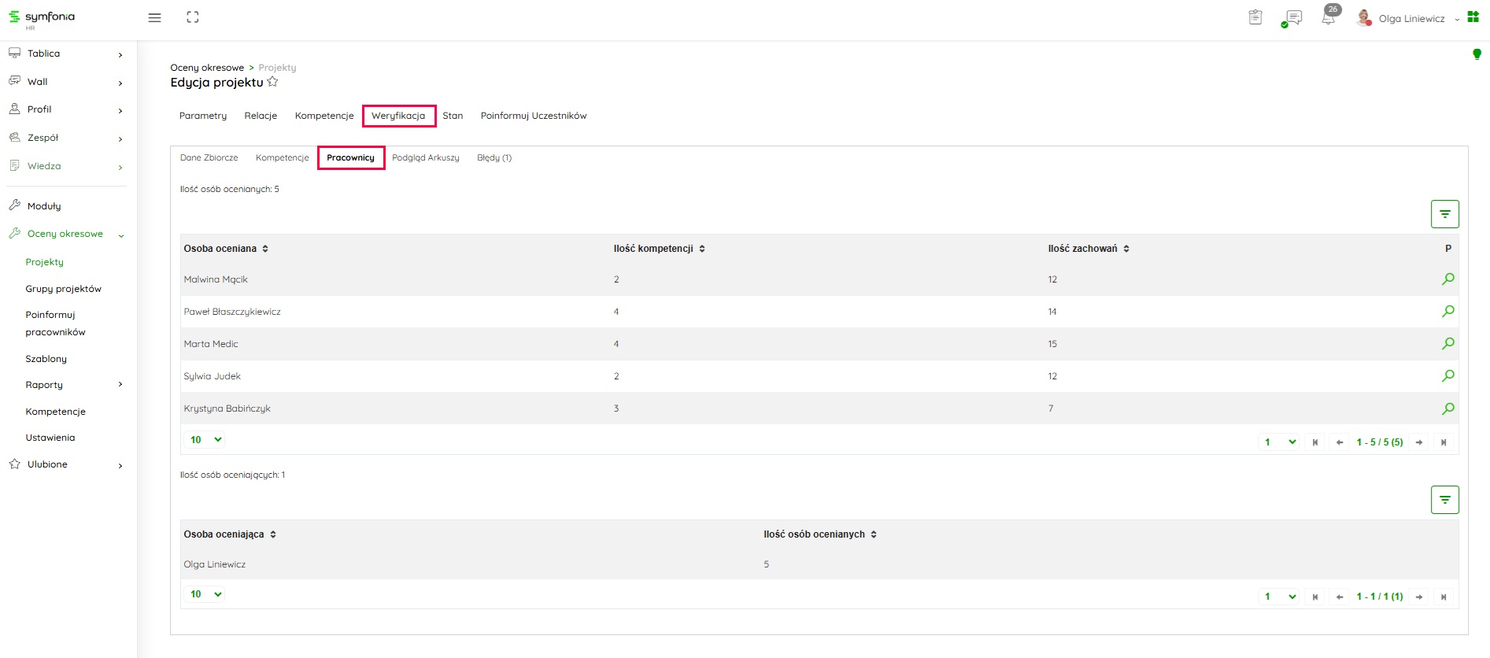1490x658 pixels.
Task: Open the Błędy (1) sub-tab
Action: (494, 158)
